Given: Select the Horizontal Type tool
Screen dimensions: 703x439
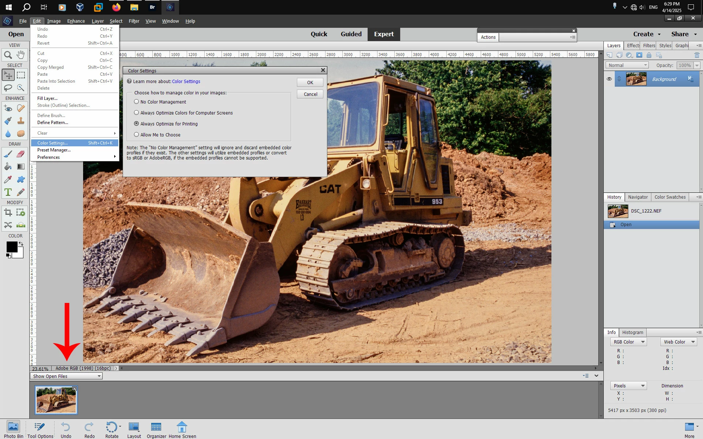Looking at the screenshot, I should [8, 192].
